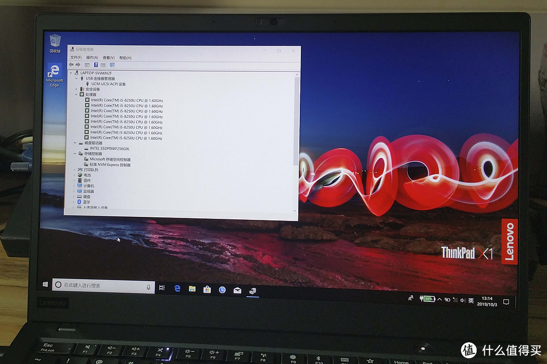Select the 监视器 category row
Screen dimensions: 547x364
click(86, 191)
